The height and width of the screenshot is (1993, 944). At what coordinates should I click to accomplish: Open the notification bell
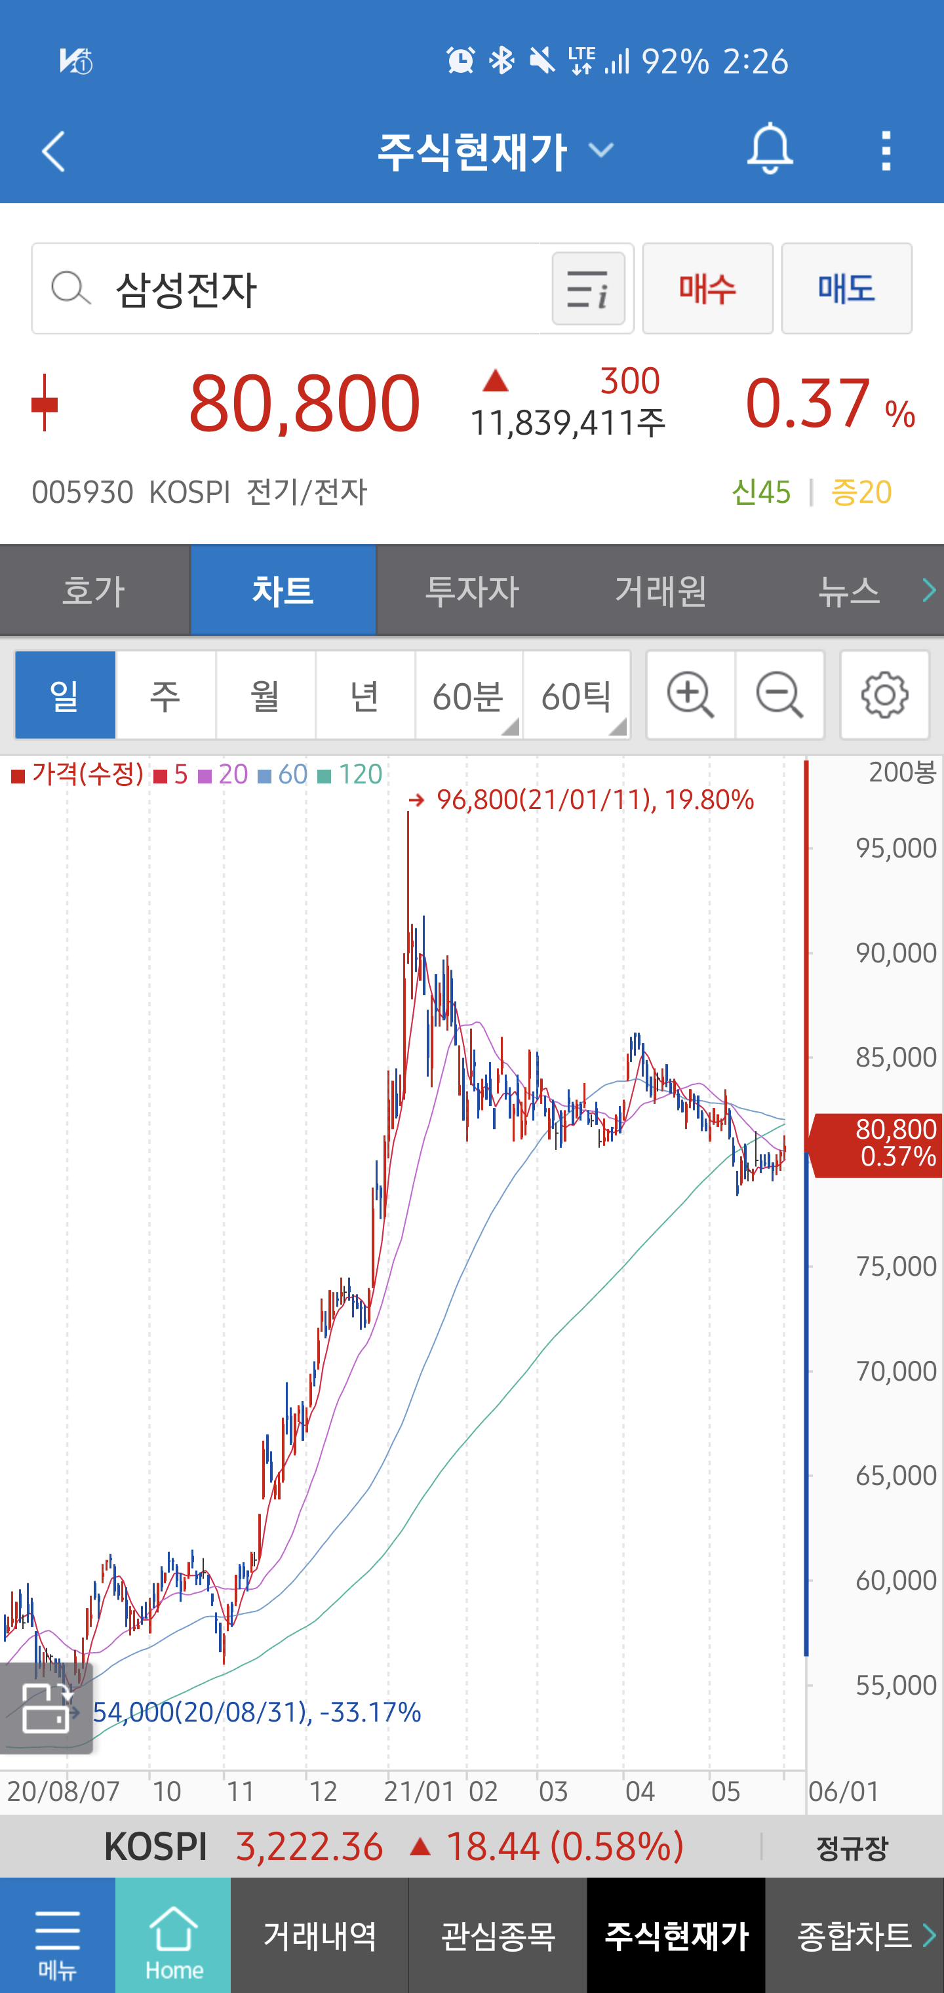[x=768, y=150]
